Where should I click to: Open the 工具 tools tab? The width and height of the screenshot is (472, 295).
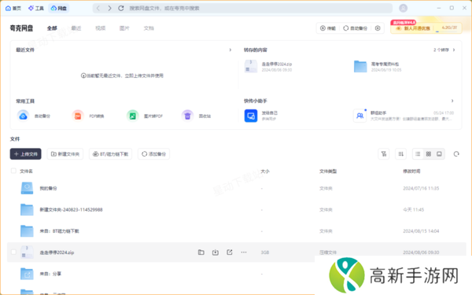coord(36,8)
